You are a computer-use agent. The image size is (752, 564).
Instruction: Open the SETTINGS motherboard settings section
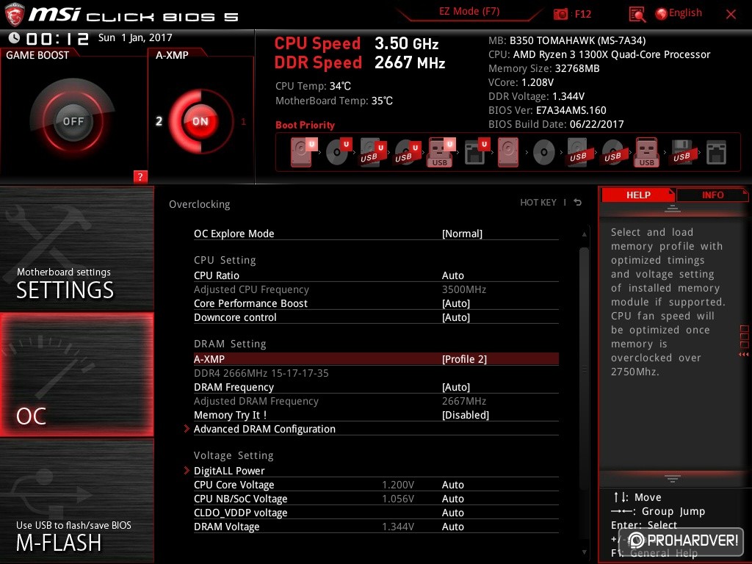(x=76, y=248)
